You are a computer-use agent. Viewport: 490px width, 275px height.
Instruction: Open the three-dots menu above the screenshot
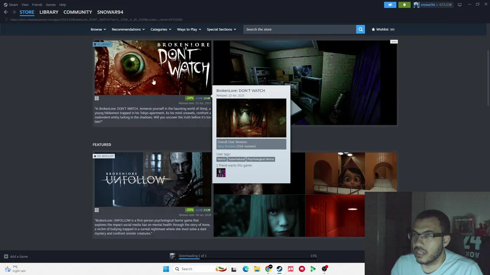click(x=394, y=42)
